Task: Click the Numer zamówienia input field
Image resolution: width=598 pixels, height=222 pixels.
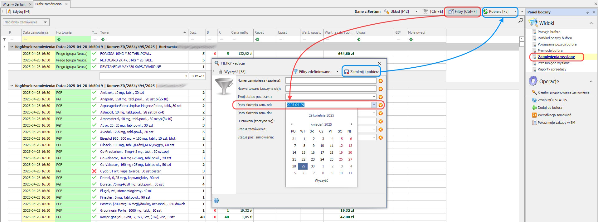Action: tap(331, 80)
